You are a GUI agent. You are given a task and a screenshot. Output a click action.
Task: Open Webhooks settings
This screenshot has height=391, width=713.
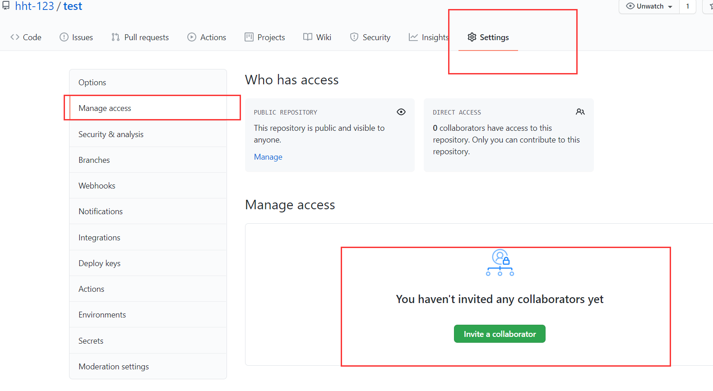click(x=148, y=186)
